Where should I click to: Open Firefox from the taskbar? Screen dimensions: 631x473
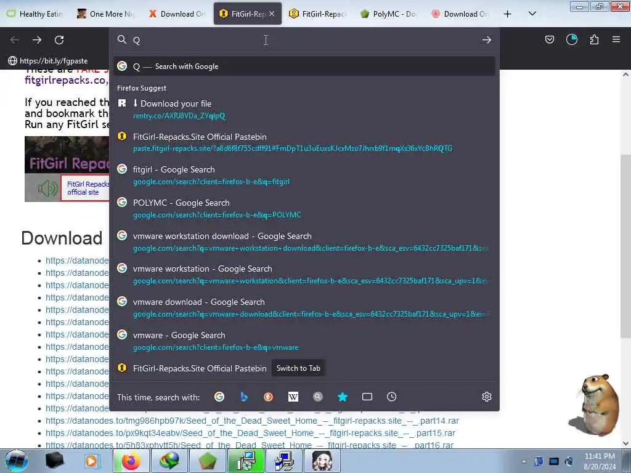pos(131,461)
